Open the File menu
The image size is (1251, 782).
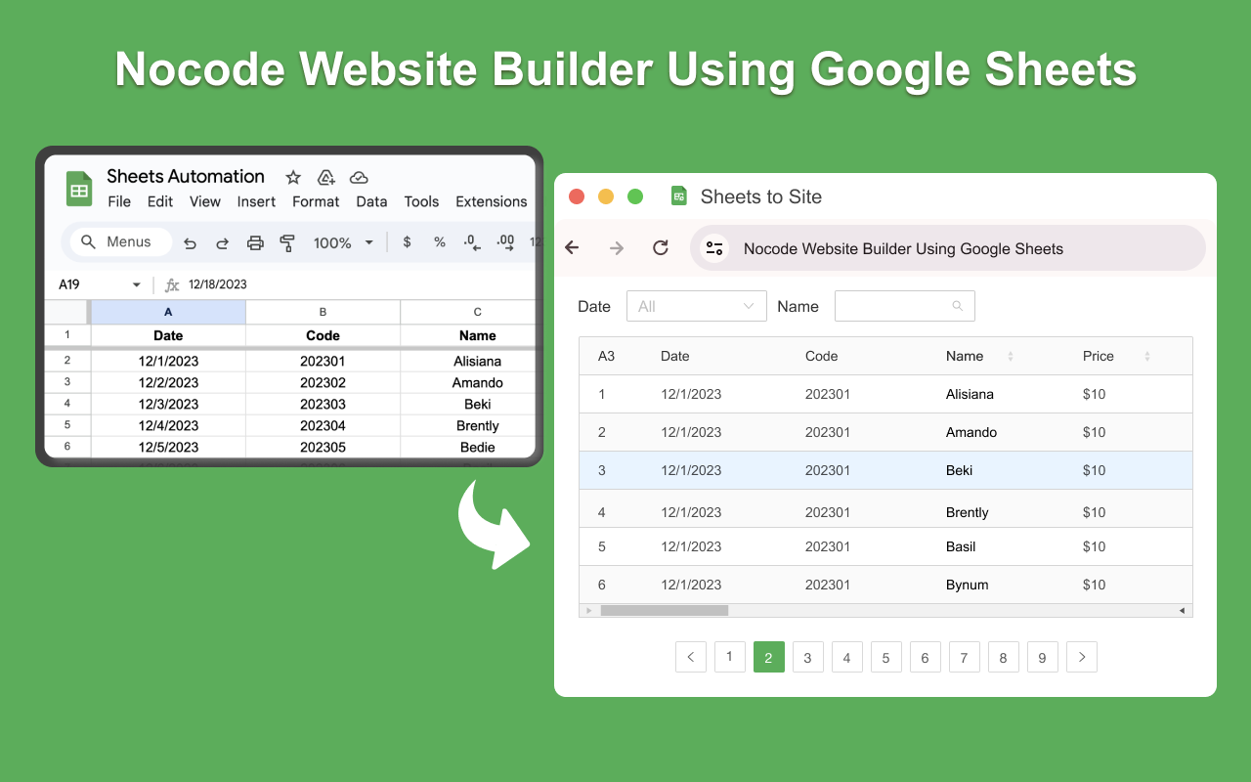119,201
